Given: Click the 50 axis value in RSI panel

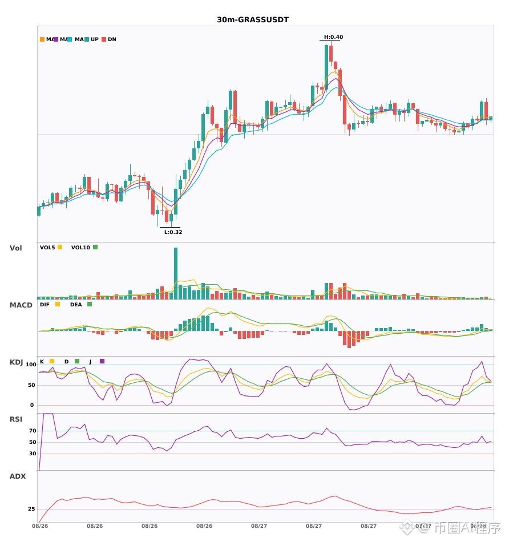Looking at the screenshot, I should pos(33,442).
